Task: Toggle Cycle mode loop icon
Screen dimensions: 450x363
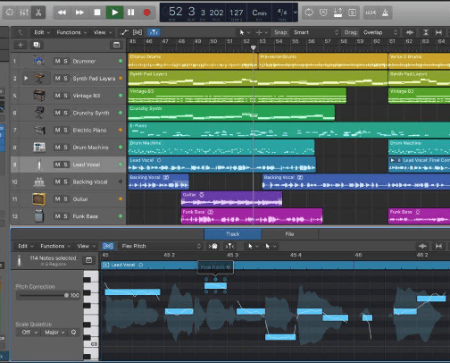Action: tap(309, 13)
